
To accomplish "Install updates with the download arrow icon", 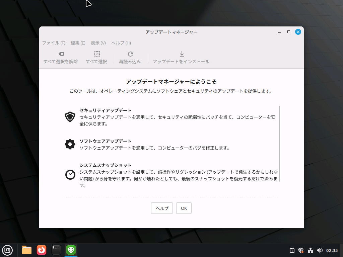I will point(181,57).
